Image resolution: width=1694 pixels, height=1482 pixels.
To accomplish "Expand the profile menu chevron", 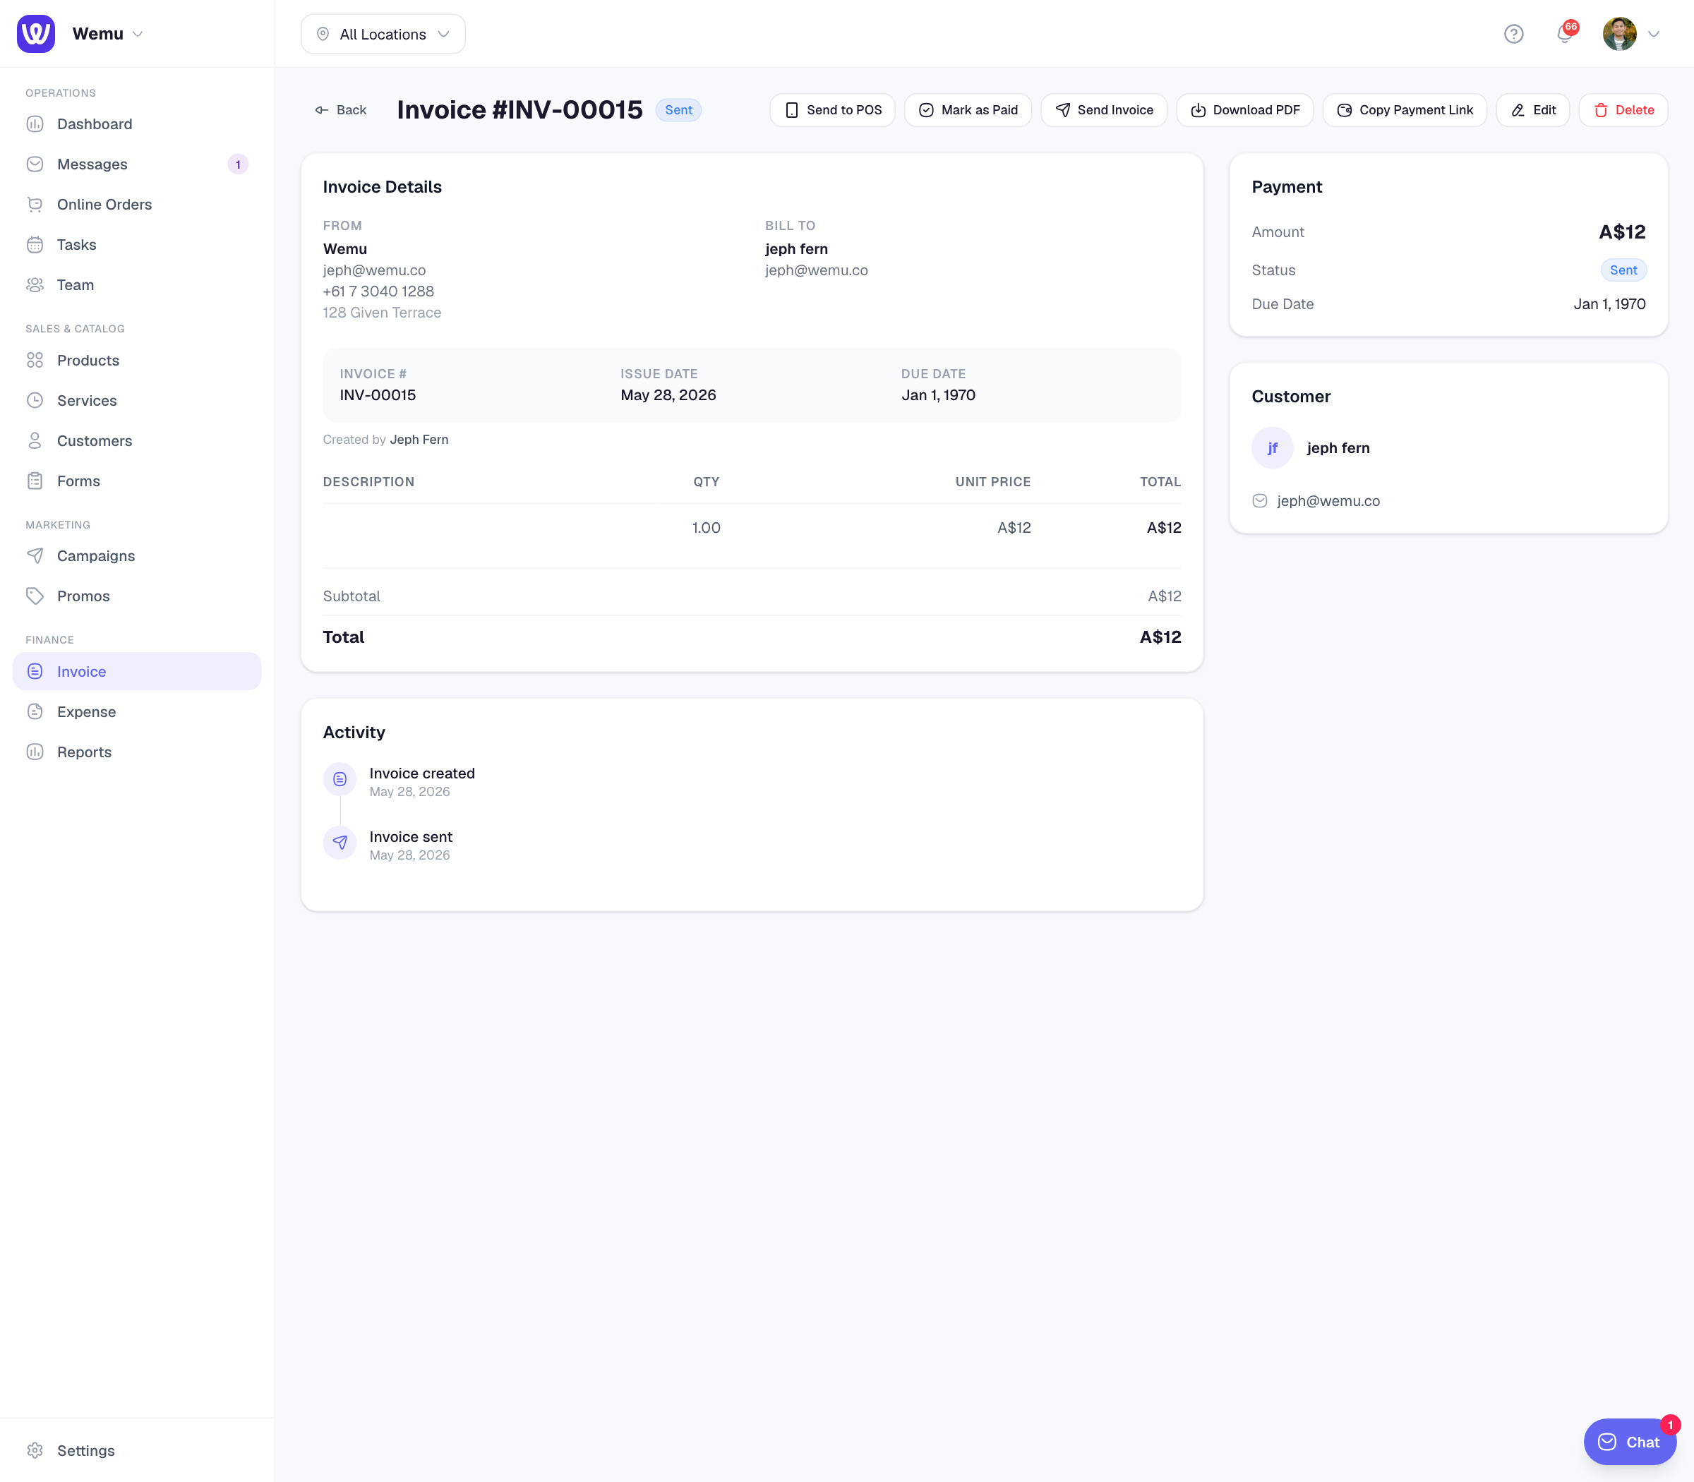I will (x=1654, y=34).
